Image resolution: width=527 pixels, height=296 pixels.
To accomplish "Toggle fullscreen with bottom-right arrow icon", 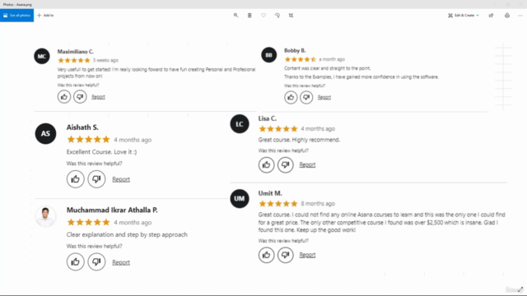I will [520, 289].
